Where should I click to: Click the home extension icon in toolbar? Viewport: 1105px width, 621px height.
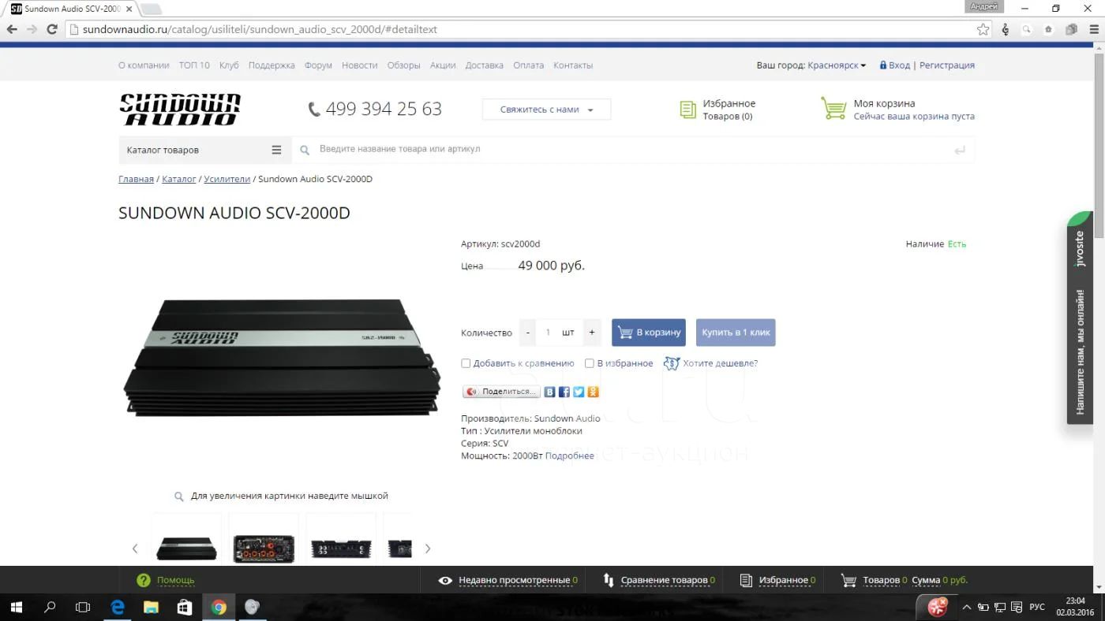(1049, 29)
